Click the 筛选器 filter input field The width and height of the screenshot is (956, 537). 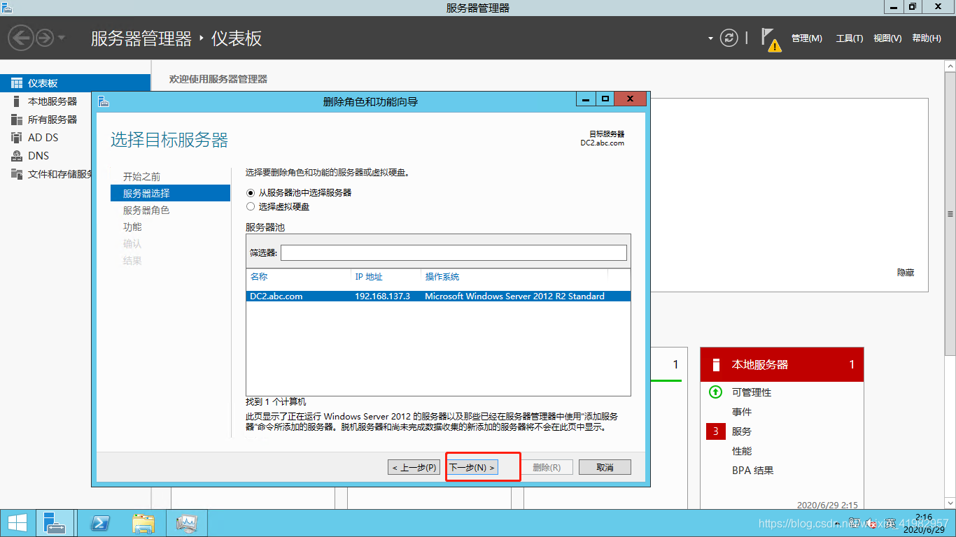[454, 252]
